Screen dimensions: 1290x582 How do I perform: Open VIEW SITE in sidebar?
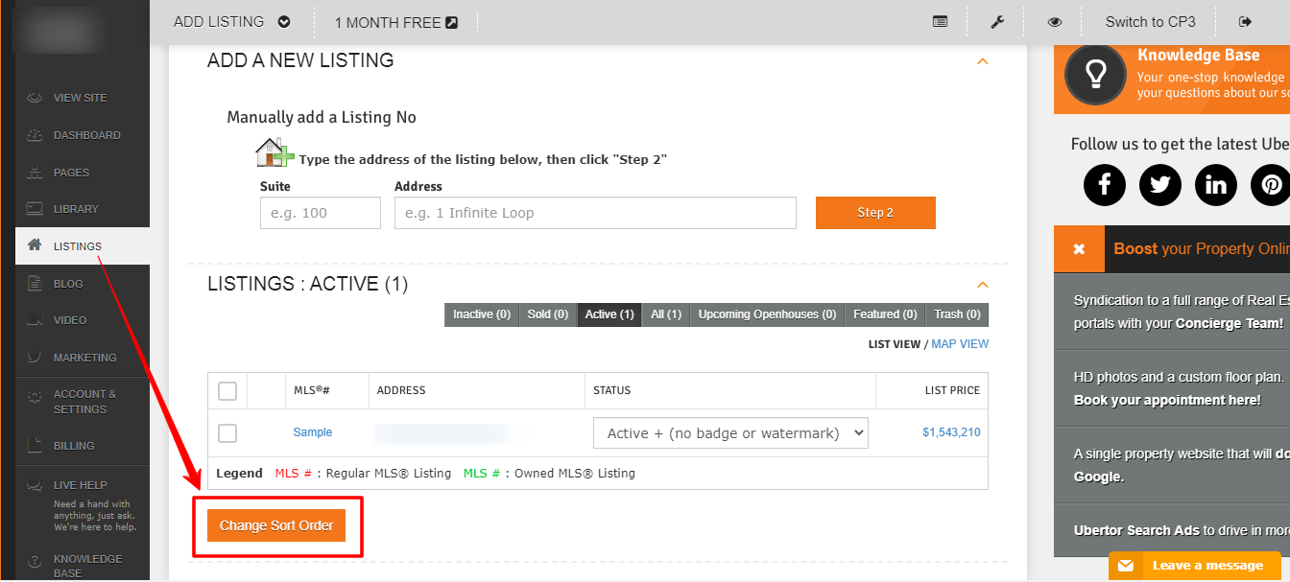pos(81,98)
